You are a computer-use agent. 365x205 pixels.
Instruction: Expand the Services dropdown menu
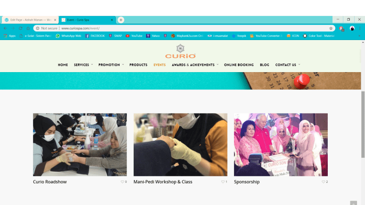point(83,65)
